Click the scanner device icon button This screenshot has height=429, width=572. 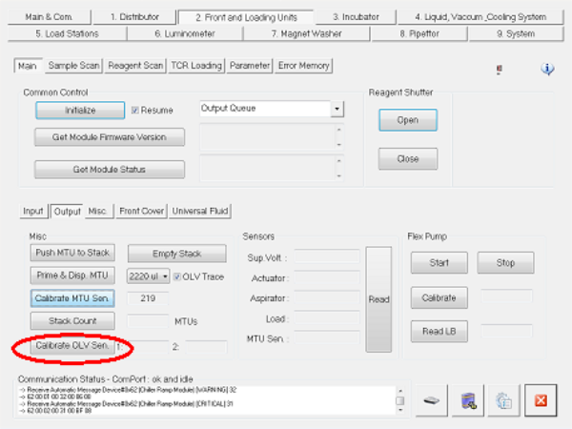433,401
